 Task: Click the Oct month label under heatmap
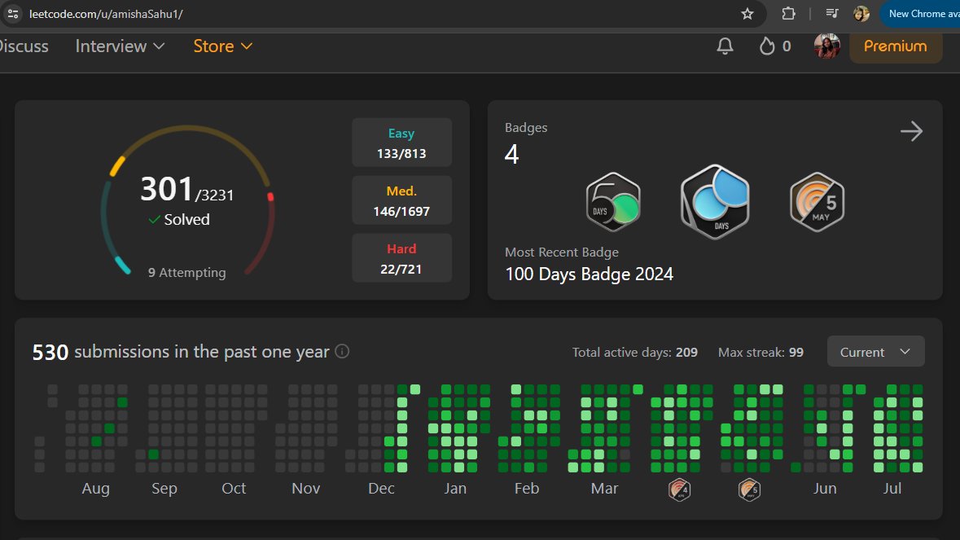(234, 488)
